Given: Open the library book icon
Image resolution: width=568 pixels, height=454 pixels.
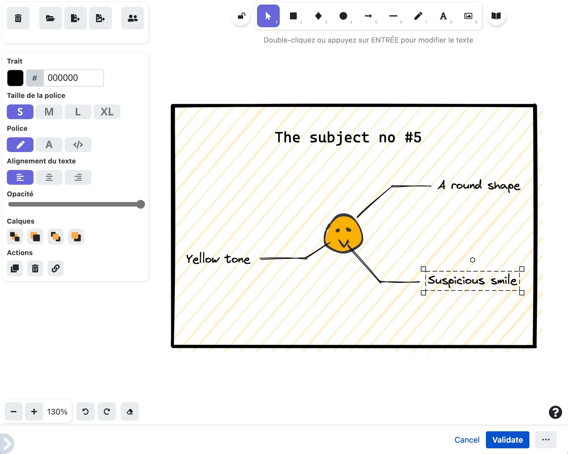Looking at the screenshot, I should coord(496,16).
